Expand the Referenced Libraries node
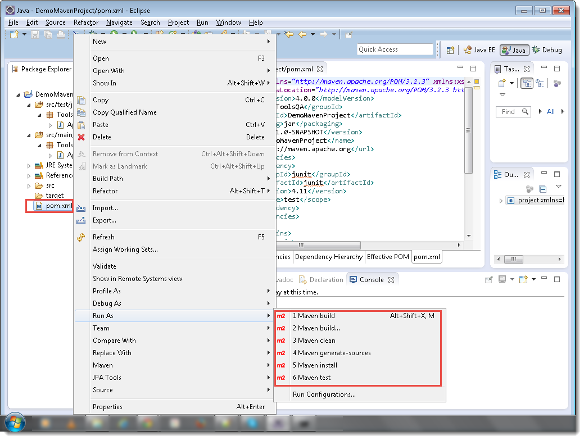Image resolution: width=584 pixels, height=440 pixels. pos(29,176)
